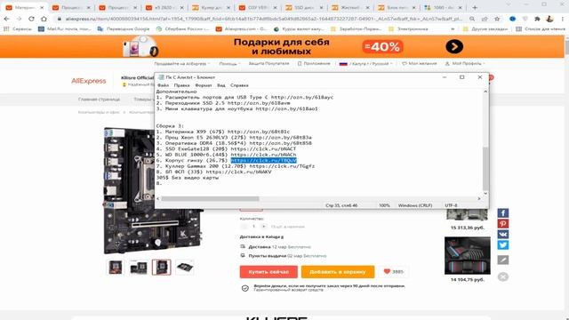Open the Сервисы apps grid in bookmarks bar

click(x=18, y=29)
